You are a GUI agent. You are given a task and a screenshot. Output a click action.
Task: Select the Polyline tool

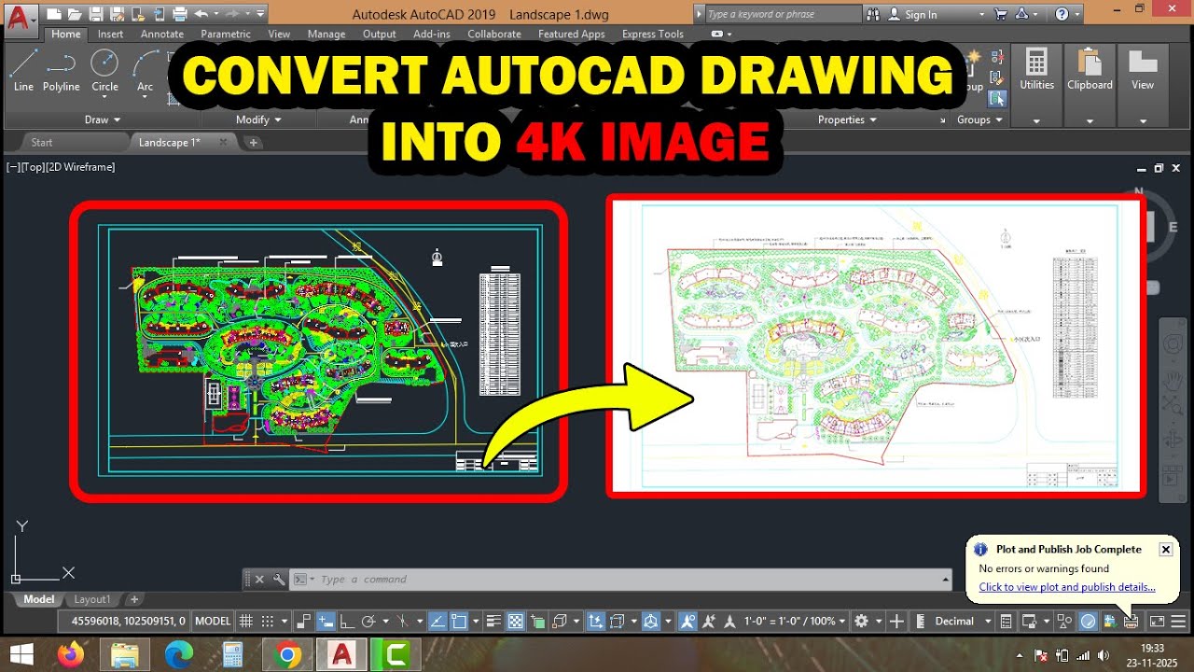(62, 71)
